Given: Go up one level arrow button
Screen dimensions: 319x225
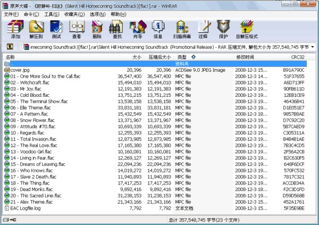Looking at the screenshot, I should (x=10, y=47).
